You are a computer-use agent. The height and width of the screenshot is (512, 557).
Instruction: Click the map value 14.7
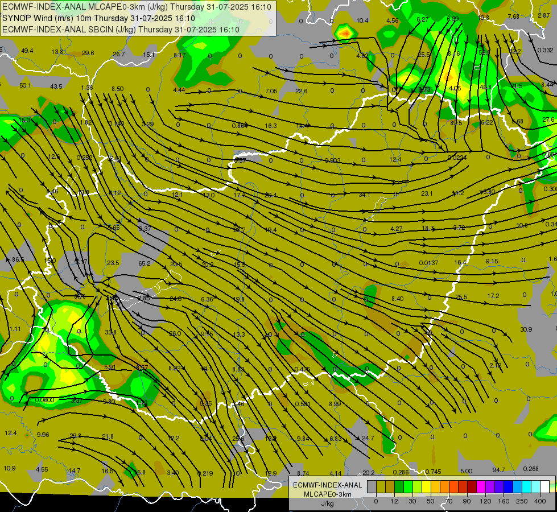(74, 470)
